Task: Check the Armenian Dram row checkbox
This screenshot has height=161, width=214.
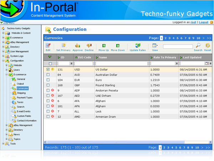Action: click(48, 116)
